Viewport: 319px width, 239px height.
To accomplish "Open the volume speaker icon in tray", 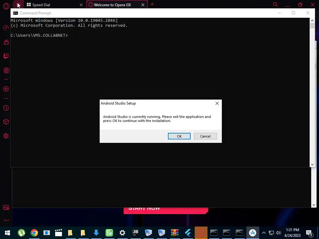I will pyautogui.click(x=279, y=233).
